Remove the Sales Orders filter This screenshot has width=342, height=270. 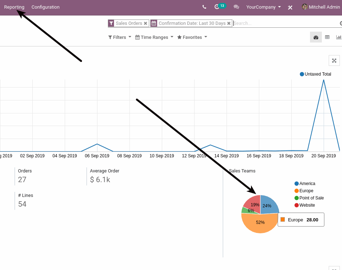coord(145,23)
